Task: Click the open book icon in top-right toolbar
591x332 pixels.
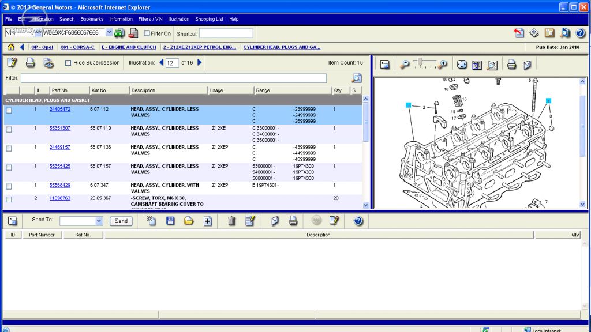Action: [534, 33]
